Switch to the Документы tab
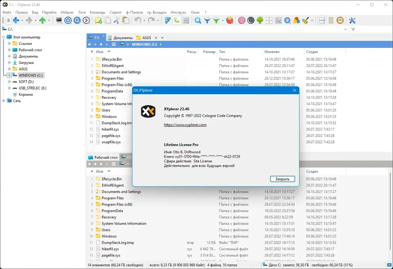The height and width of the screenshot is (269, 393). [x=120, y=38]
